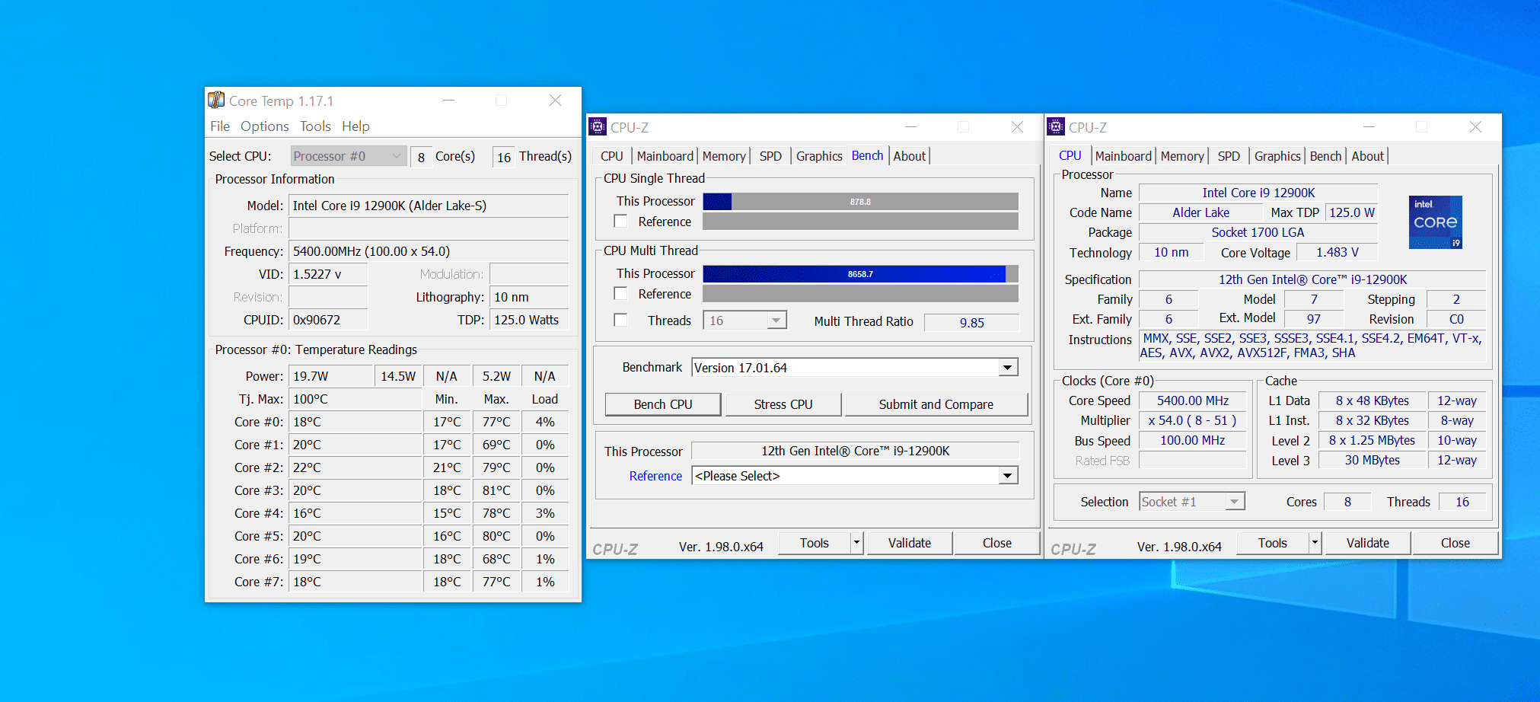The height and width of the screenshot is (702, 1540).
Task: Switch to Memory tab in Bench window
Action: pos(724,156)
